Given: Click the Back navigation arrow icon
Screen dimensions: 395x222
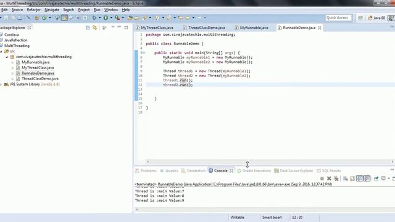Looking at the screenshot, I should pos(188,18).
